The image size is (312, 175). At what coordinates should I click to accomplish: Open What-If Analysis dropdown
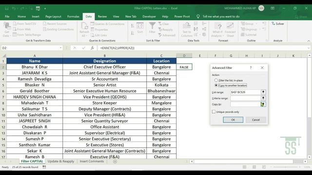(218, 30)
